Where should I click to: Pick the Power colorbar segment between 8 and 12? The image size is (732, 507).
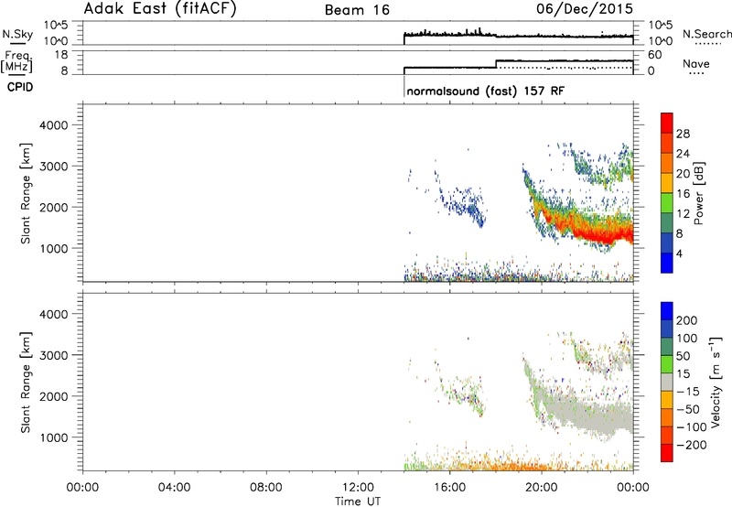tap(667, 223)
